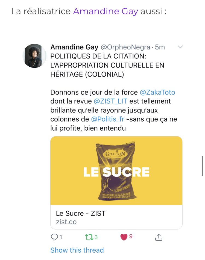The image size is (205, 260).
Task: Click the green retweet icon
Action: pyautogui.click(x=89, y=237)
